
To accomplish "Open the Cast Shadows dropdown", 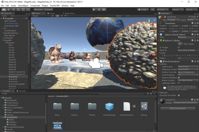I will click(x=188, y=75).
